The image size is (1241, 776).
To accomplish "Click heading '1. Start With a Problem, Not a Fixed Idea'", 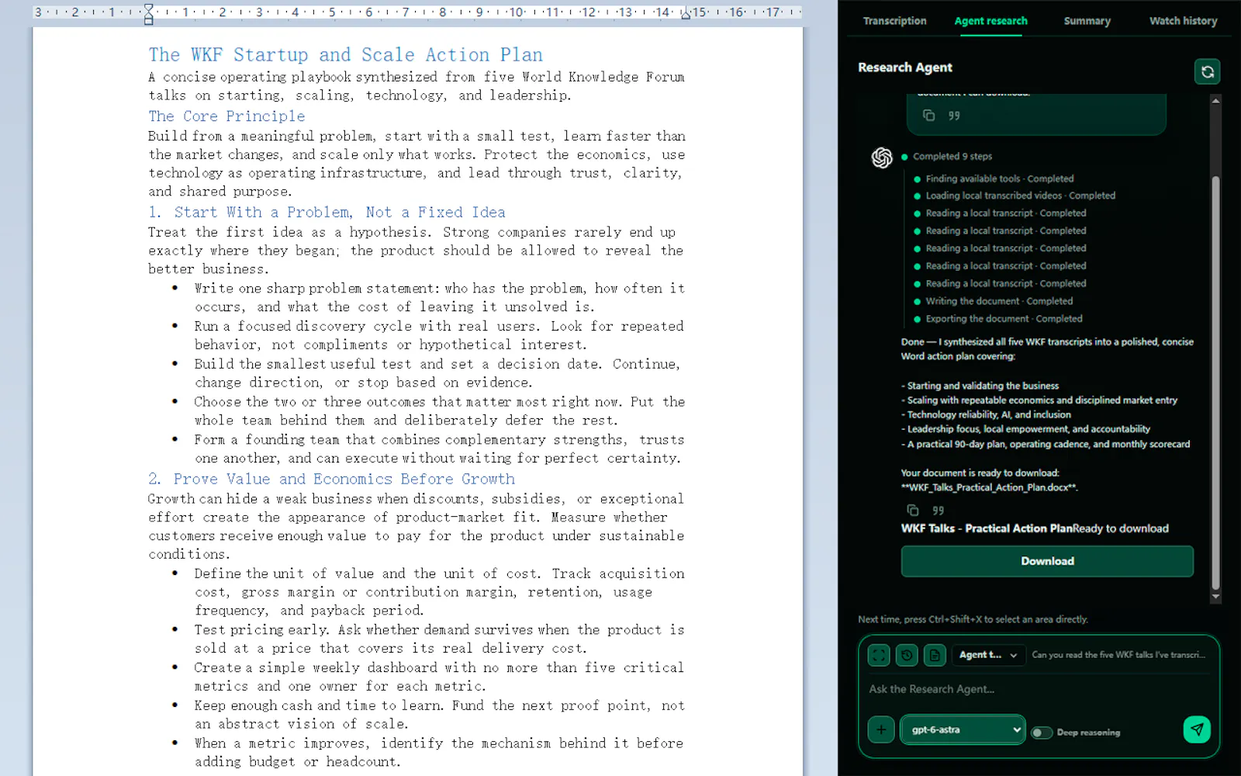I will click(327, 213).
